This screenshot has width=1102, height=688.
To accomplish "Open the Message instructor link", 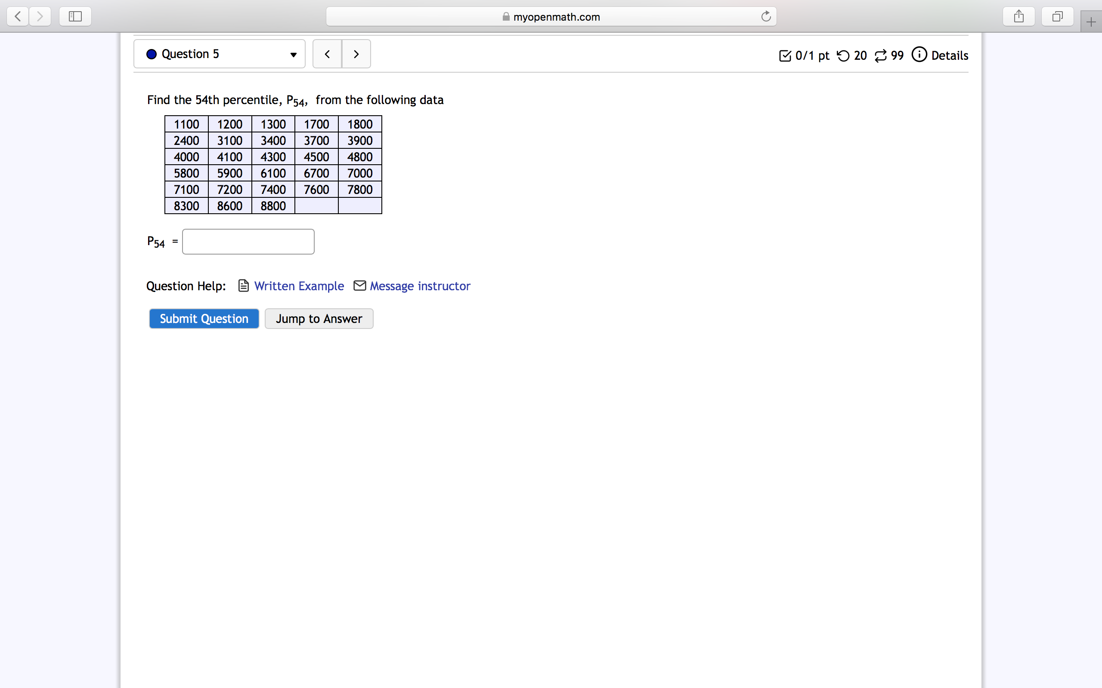I will 420,286.
